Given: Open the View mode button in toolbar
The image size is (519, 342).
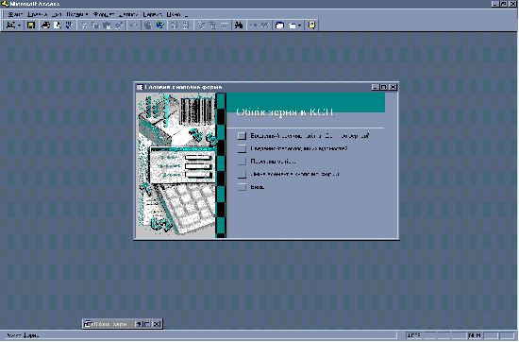Looking at the screenshot, I should [11, 26].
